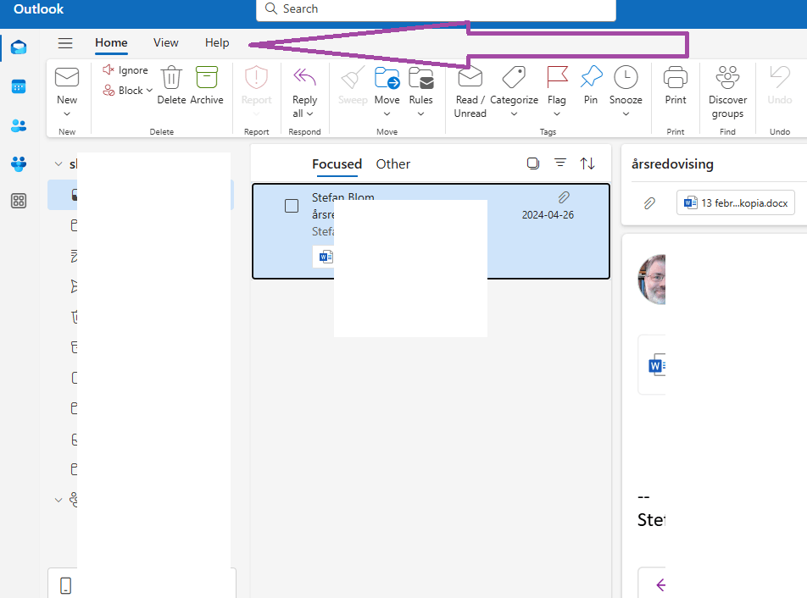Click the Word attachment thumbnail in message list
Viewport: 807px width, 598px height.
(324, 257)
